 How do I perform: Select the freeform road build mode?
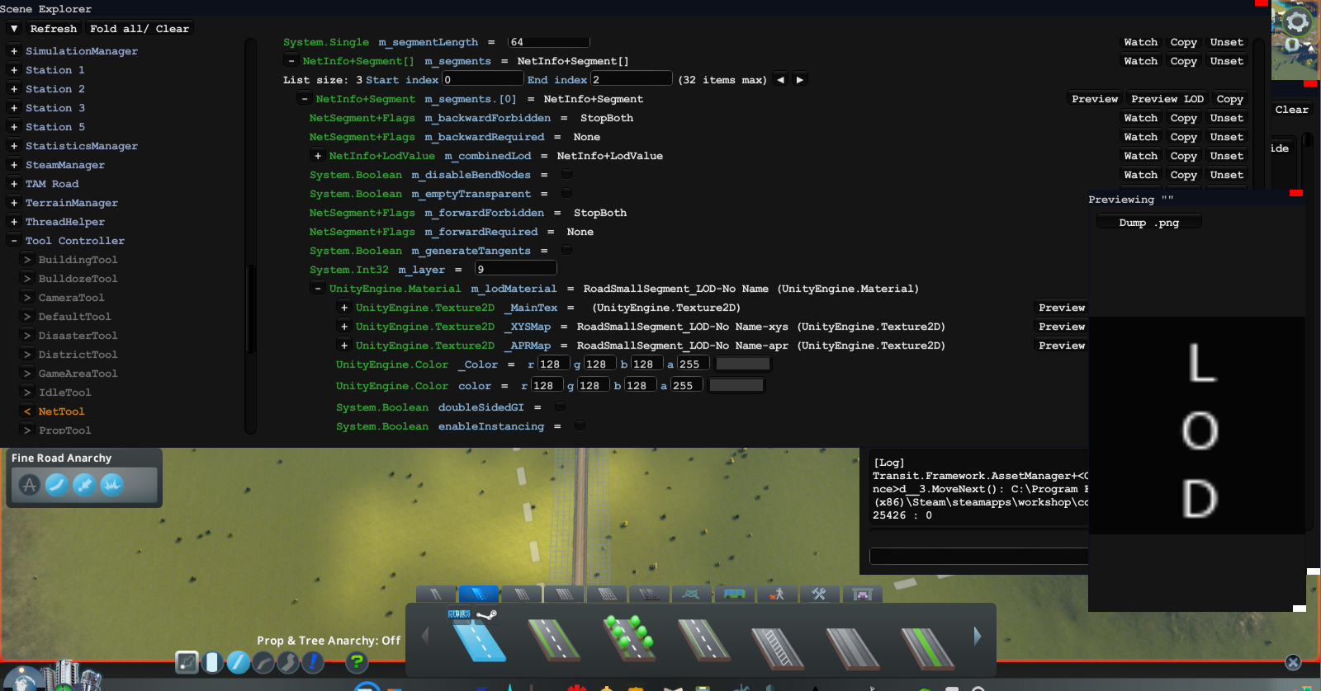[287, 661]
